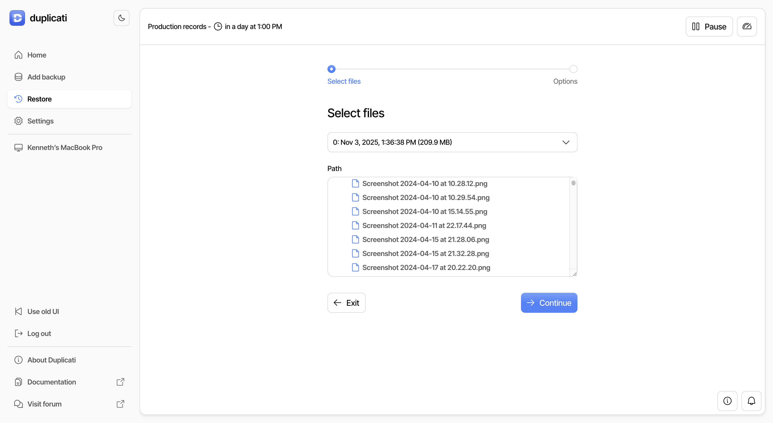Viewport: 773px width, 423px height.
Task: Click the Continue button
Action: pyautogui.click(x=549, y=303)
